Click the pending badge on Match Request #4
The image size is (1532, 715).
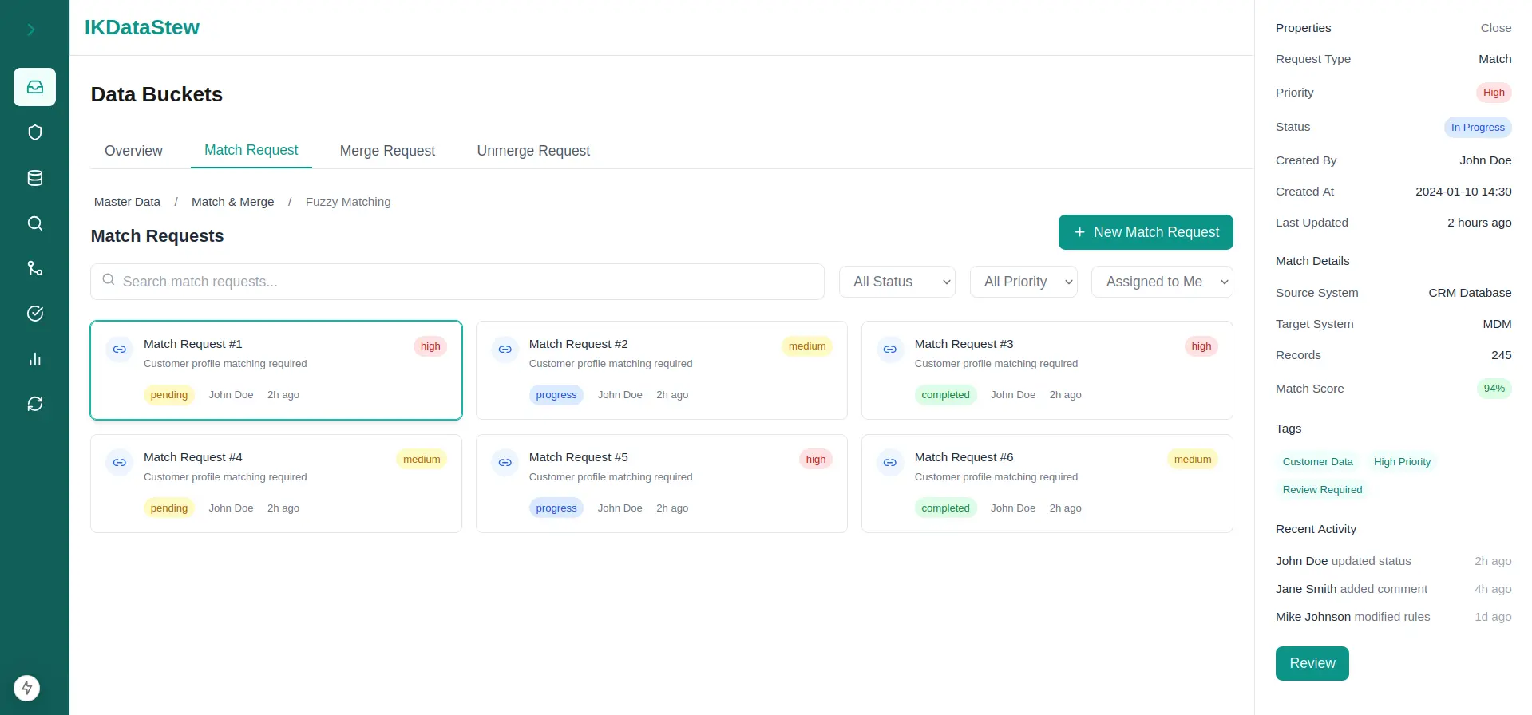coord(169,508)
